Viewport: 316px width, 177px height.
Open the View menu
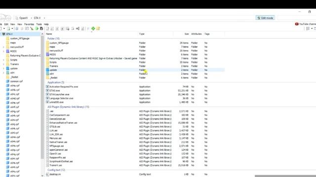coord(20,24)
